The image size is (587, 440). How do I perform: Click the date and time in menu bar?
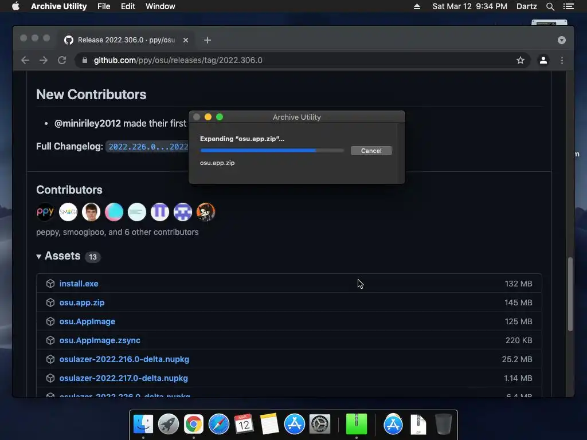point(469,6)
